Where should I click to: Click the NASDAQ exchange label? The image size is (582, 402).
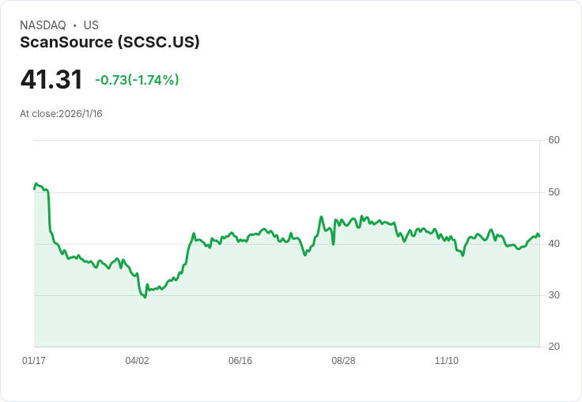tap(43, 25)
